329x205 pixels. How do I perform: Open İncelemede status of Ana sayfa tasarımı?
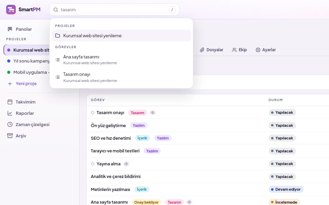(x=284, y=202)
